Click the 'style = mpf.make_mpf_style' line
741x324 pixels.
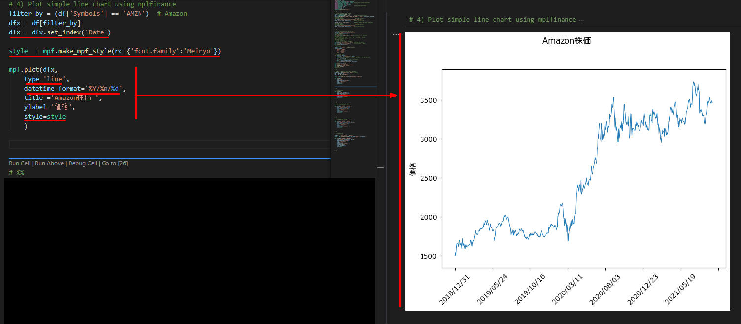(x=115, y=51)
